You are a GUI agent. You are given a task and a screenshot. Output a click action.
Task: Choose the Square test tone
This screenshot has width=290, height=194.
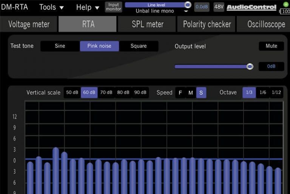[139, 46]
